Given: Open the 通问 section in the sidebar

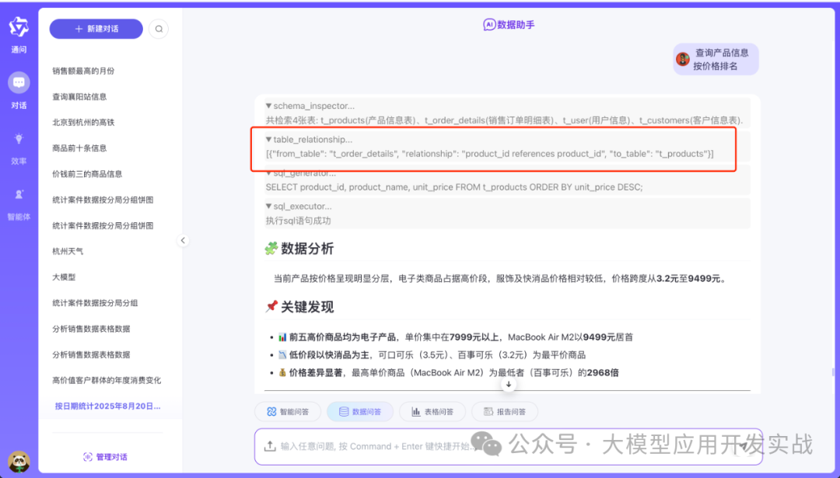Looking at the screenshot, I should pos(19,33).
